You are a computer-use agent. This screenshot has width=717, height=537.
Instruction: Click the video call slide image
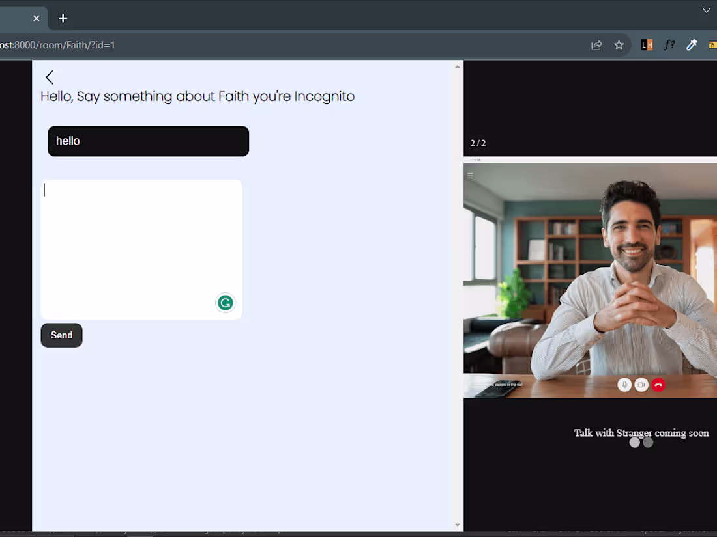coord(590,277)
